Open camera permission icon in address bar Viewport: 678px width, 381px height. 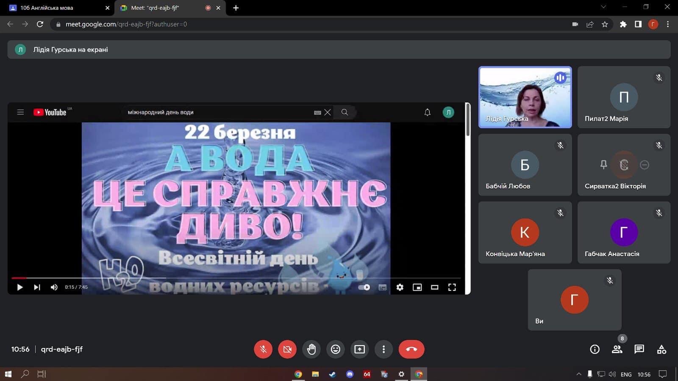coord(575,24)
